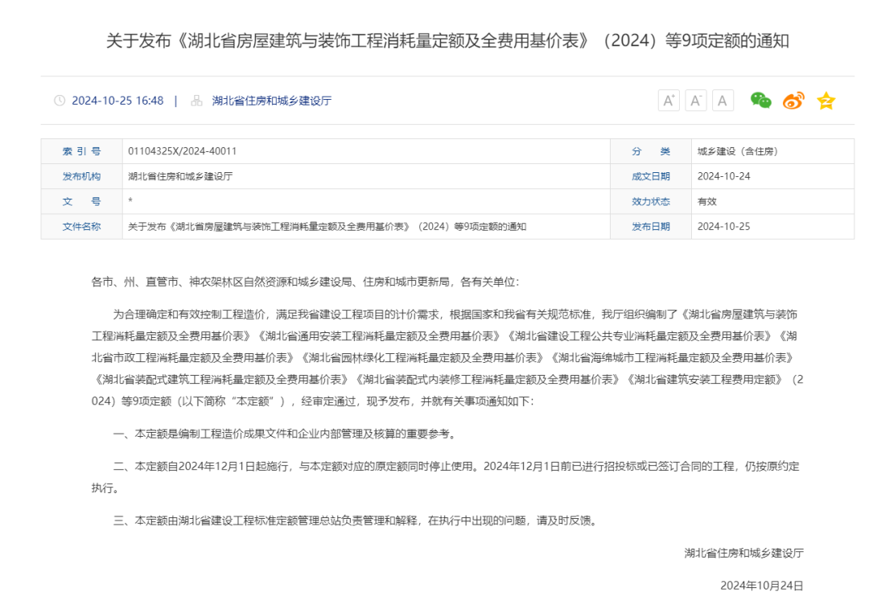Select the index number 01104325X/2024-40011
Image resolution: width=869 pixels, height=609 pixels.
(x=182, y=151)
